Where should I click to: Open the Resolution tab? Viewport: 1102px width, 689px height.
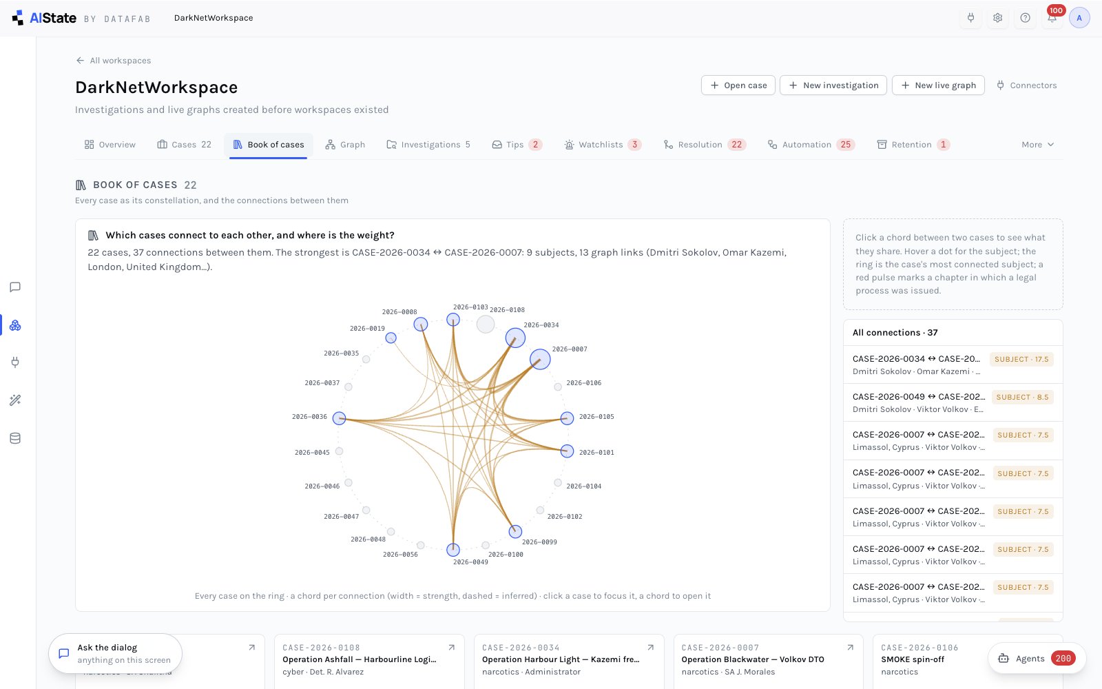705,145
